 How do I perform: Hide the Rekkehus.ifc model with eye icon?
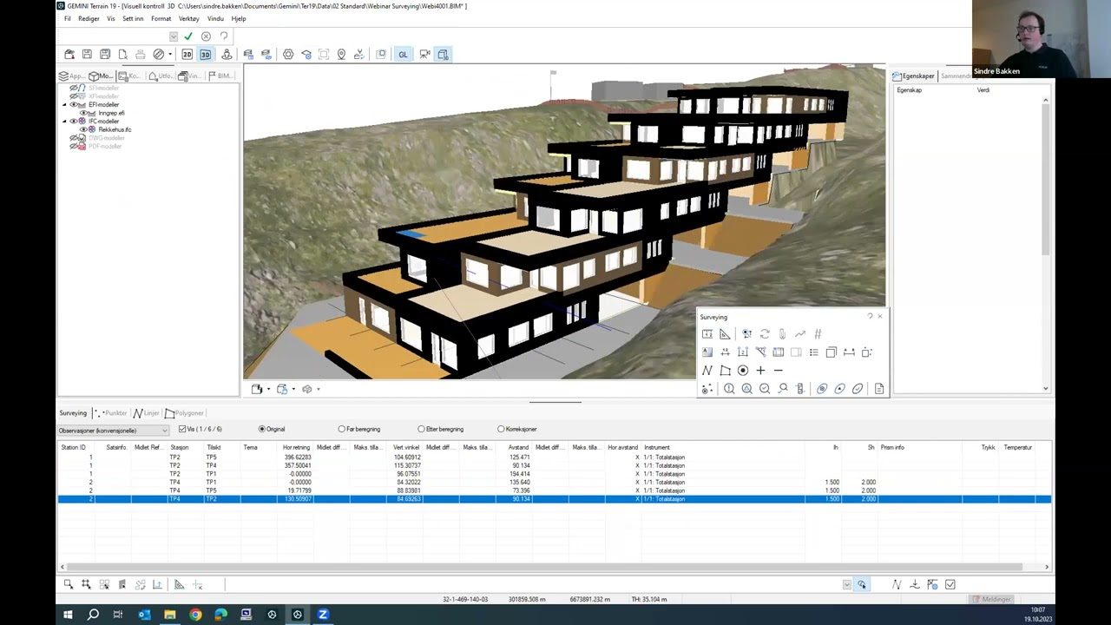point(83,129)
